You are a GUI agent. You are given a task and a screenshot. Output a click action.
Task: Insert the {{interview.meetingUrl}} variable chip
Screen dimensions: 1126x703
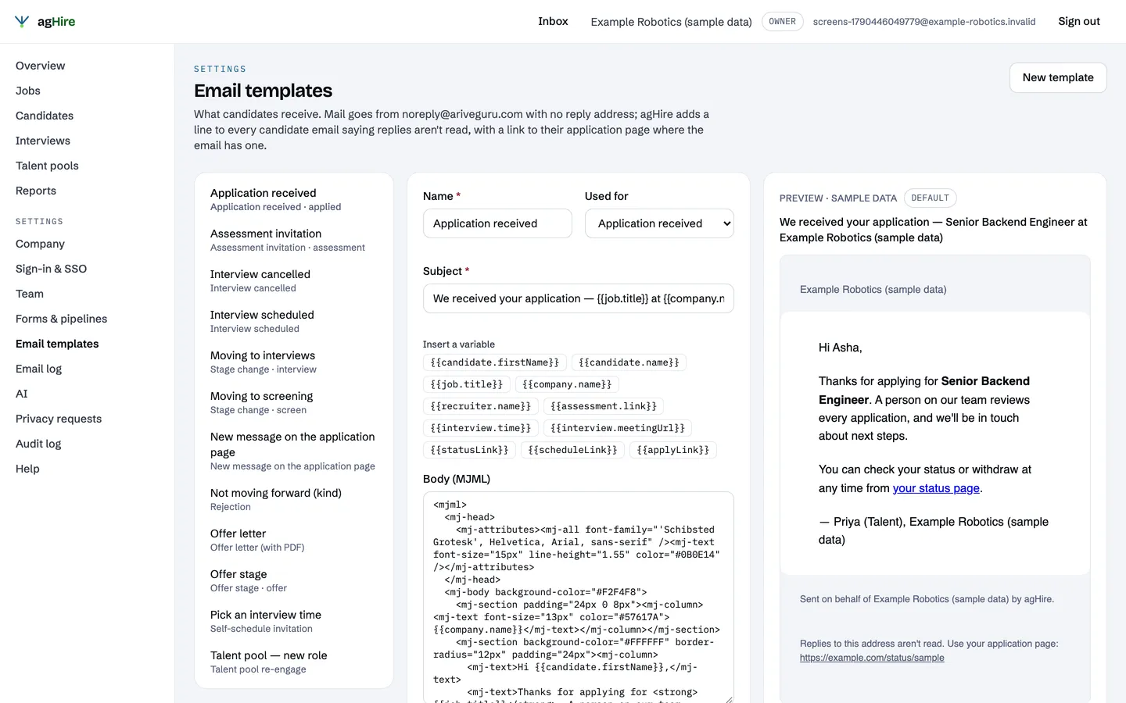618,428
